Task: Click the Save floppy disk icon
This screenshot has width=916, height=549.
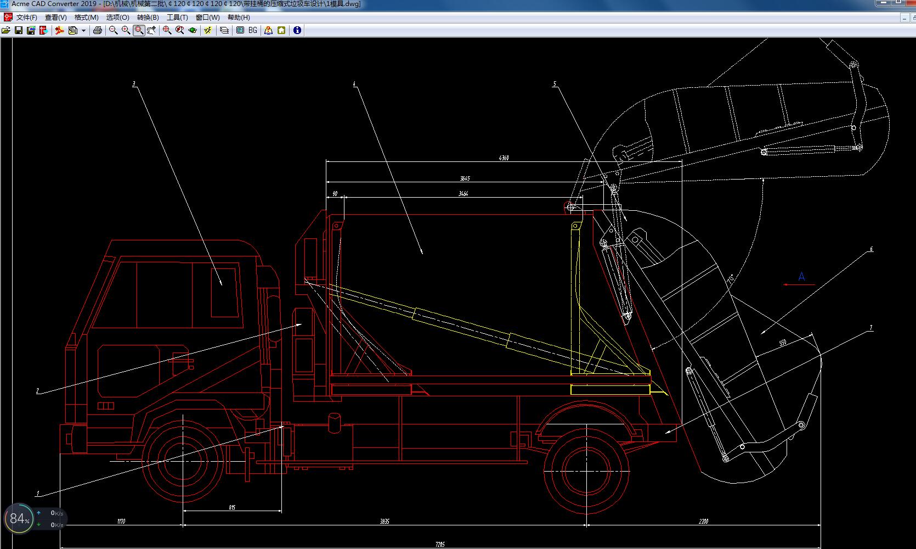Action: pos(19,30)
